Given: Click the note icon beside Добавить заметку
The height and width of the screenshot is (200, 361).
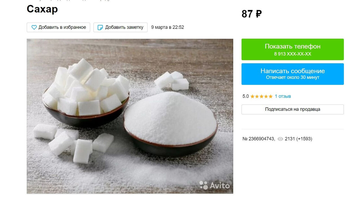Looking at the screenshot, I should click(100, 27).
